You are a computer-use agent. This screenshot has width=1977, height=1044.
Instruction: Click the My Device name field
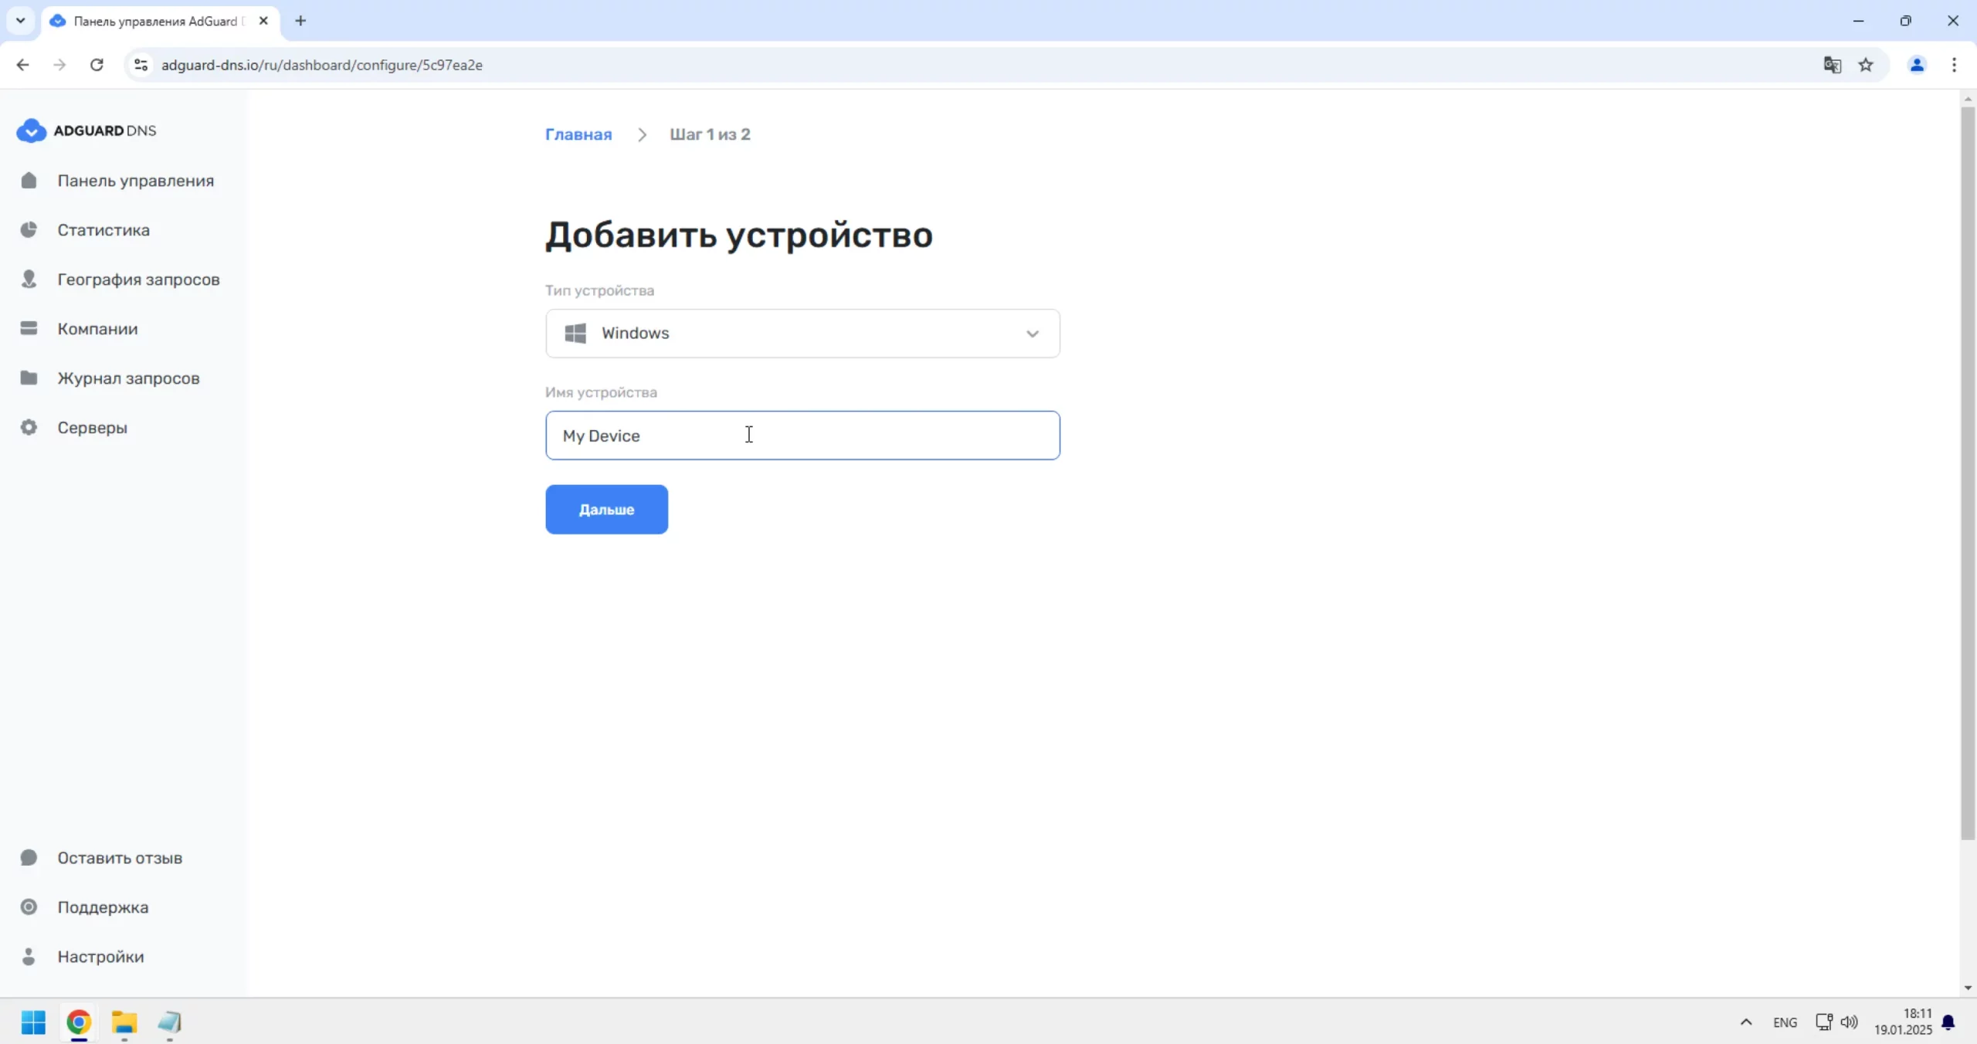pyautogui.click(x=802, y=436)
